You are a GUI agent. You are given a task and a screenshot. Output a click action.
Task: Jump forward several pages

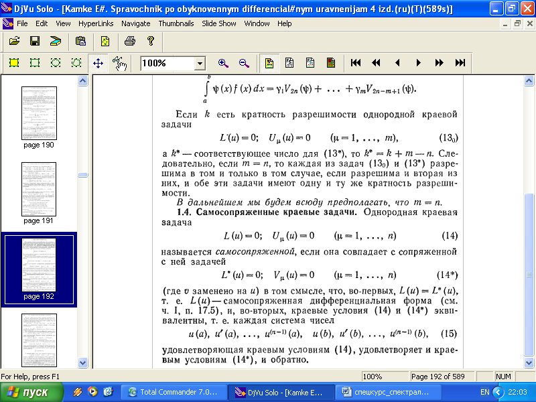coord(440,63)
